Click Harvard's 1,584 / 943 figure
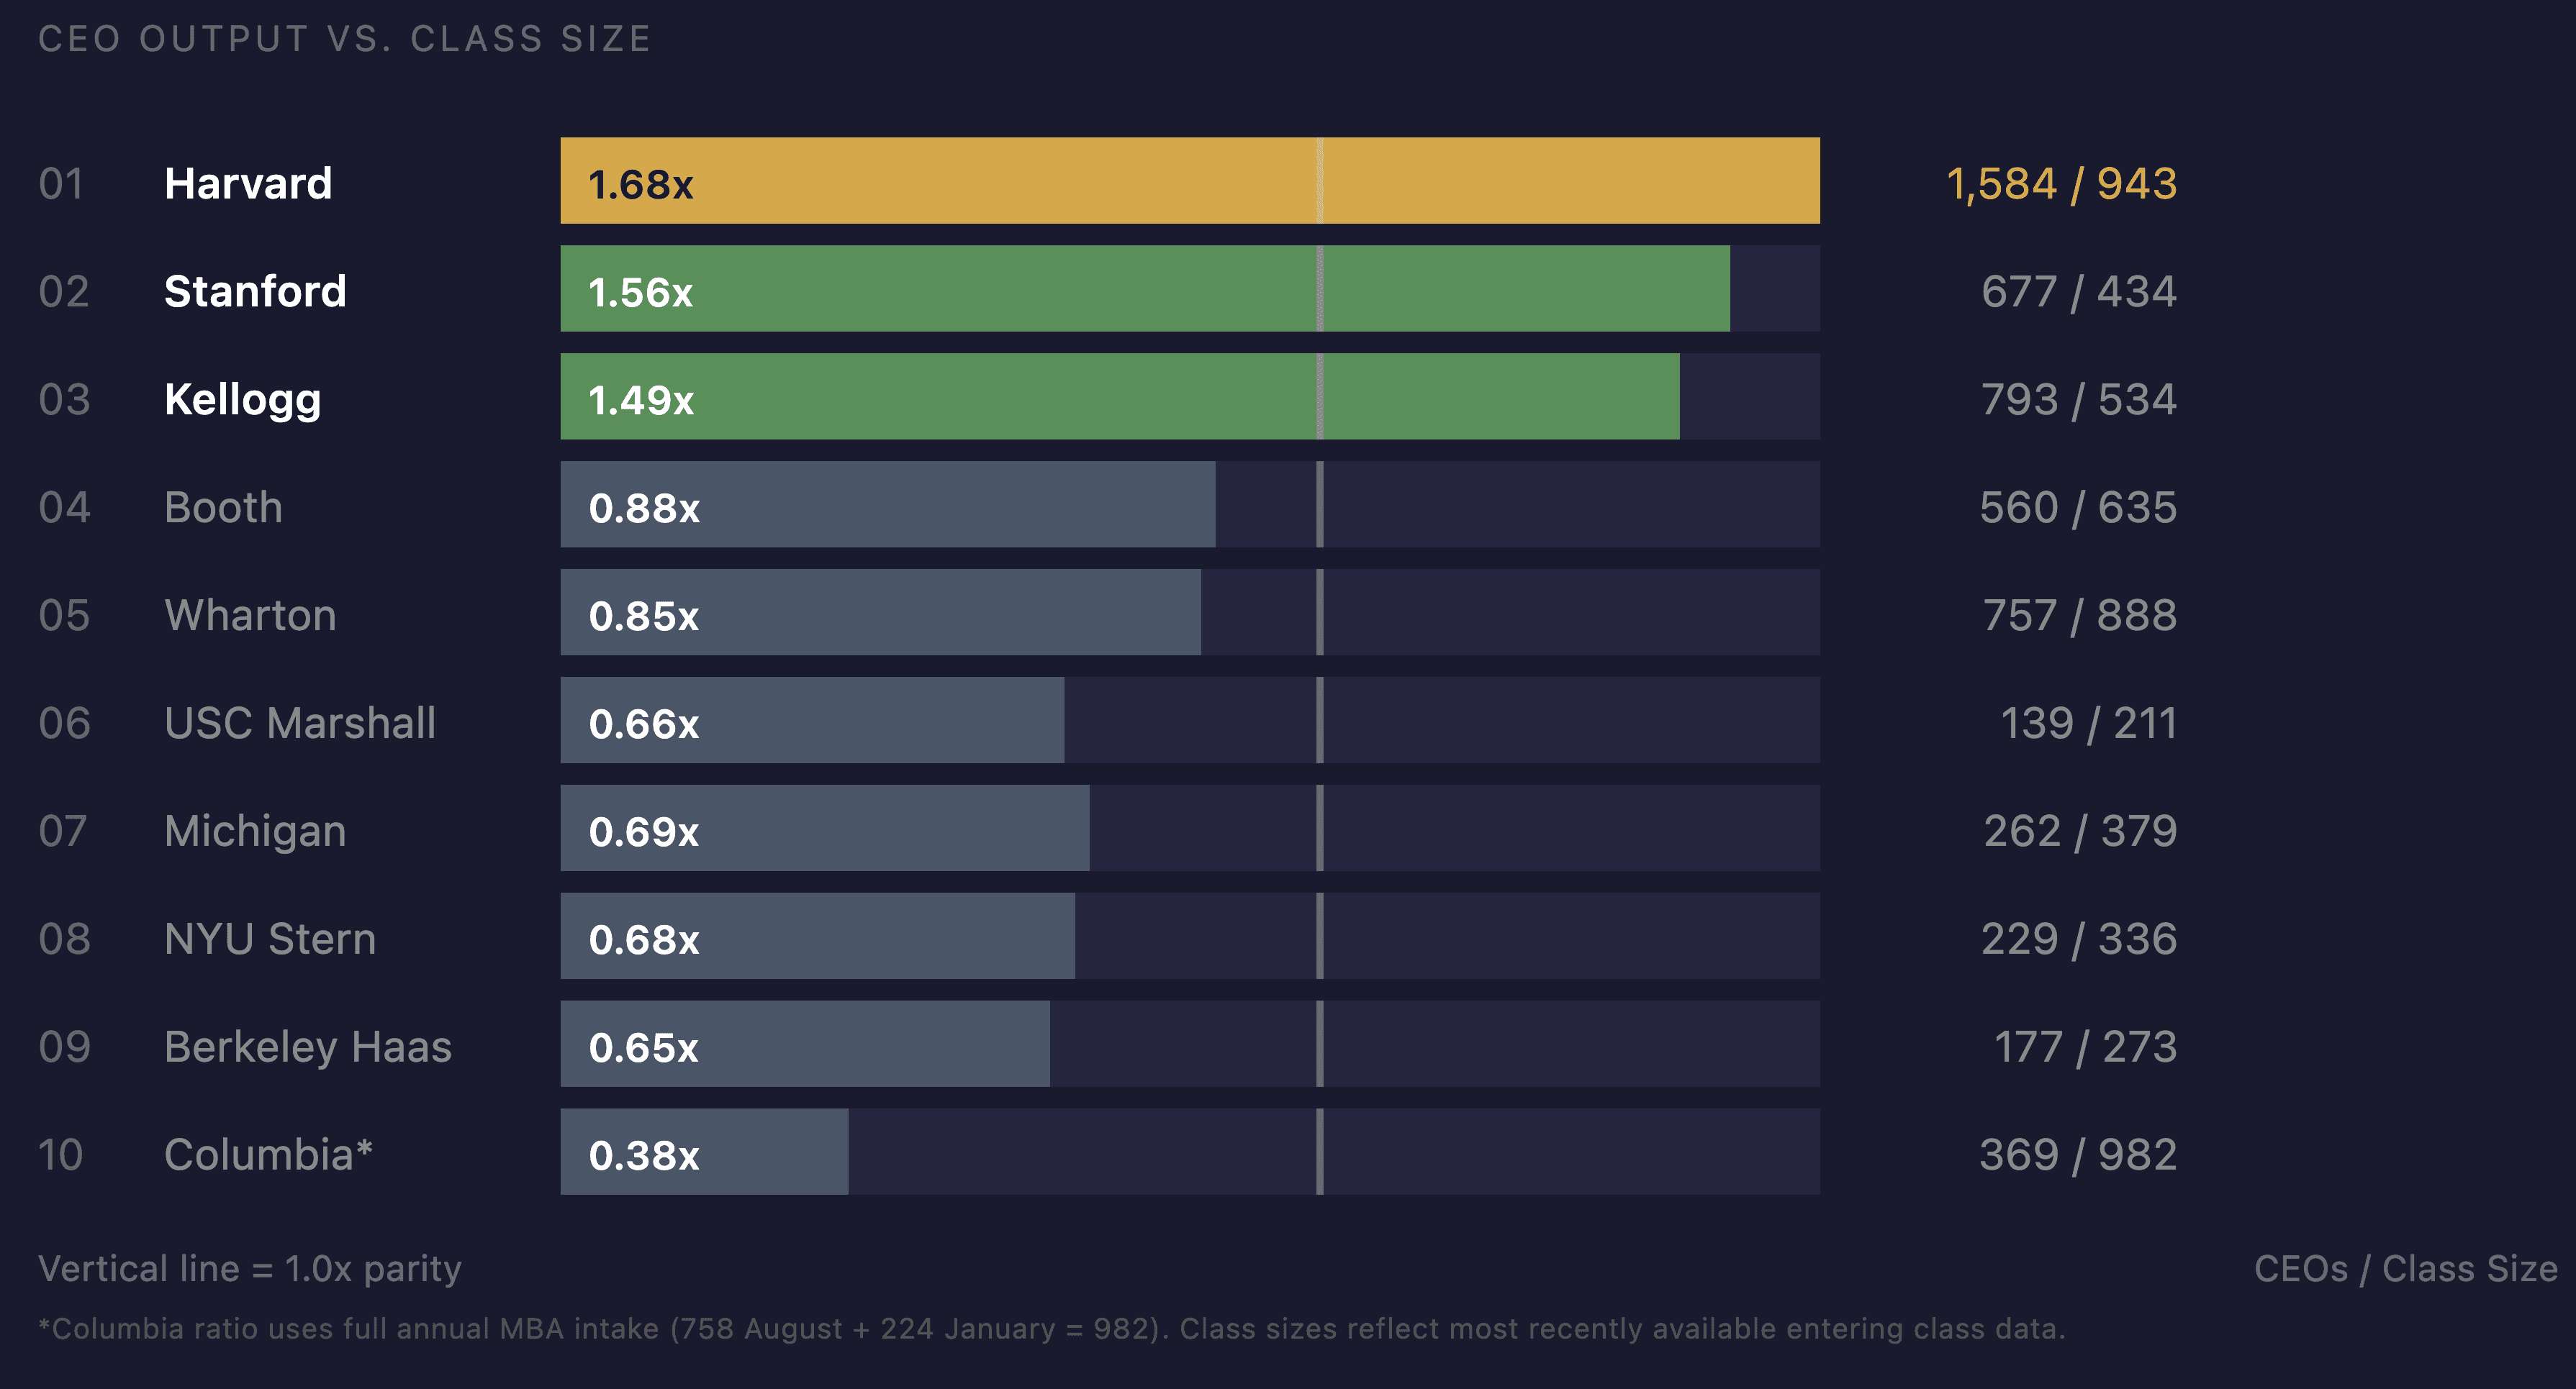Screen dimensions: 2576x1389 click(x=2061, y=184)
